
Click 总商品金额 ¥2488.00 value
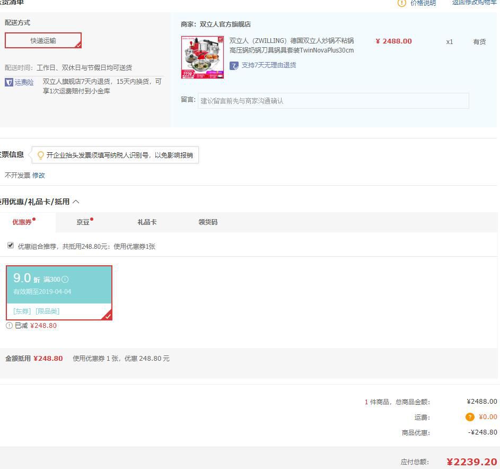coord(482,402)
